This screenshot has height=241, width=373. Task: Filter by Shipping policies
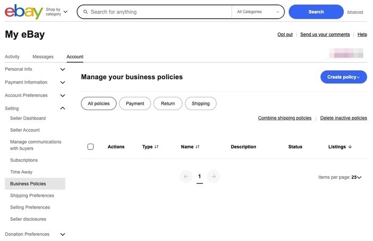point(201,104)
